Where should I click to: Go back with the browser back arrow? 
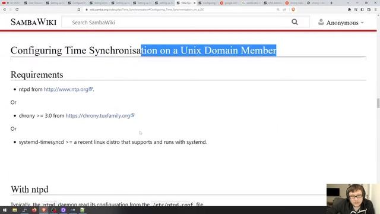pyautogui.click(x=4, y=10)
